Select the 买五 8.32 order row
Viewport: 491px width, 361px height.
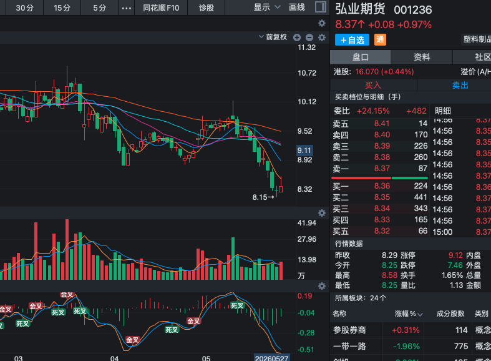pyautogui.click(x=380, y=231)
